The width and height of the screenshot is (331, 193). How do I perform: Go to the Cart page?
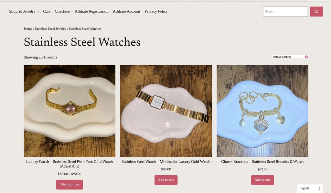[x=47, y=11]
